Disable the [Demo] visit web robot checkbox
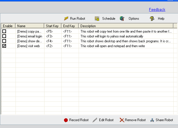The image size is (178, 128). tap(4, 46)
